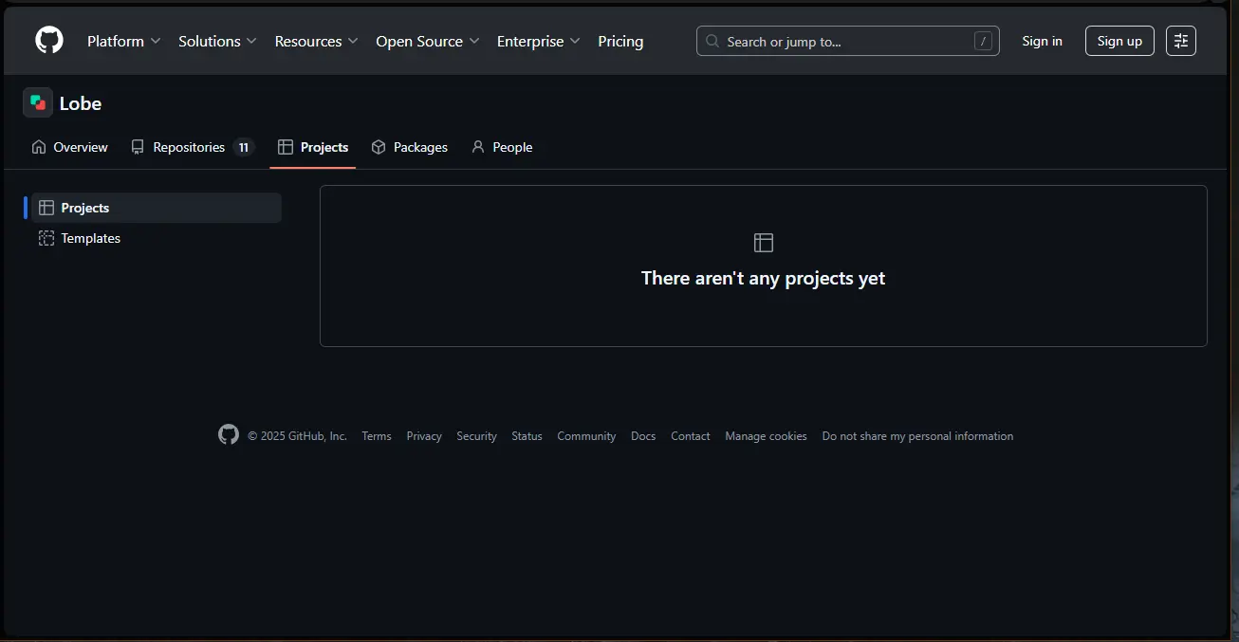
Task: Open the Contact footer link
Action: click(691, 436)
